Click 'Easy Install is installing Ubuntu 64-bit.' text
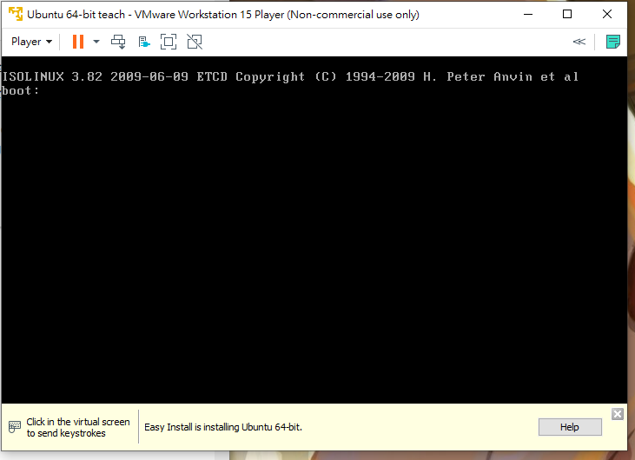 tap(223, 427)
